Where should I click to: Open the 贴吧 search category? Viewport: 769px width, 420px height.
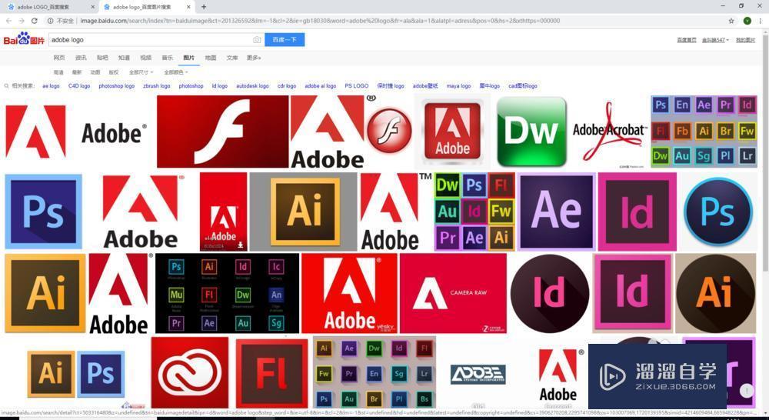102,58
